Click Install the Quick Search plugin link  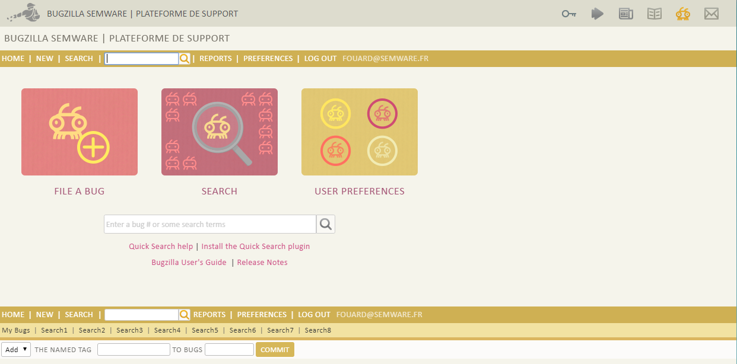pyautogui.click(x=256, y=247)
